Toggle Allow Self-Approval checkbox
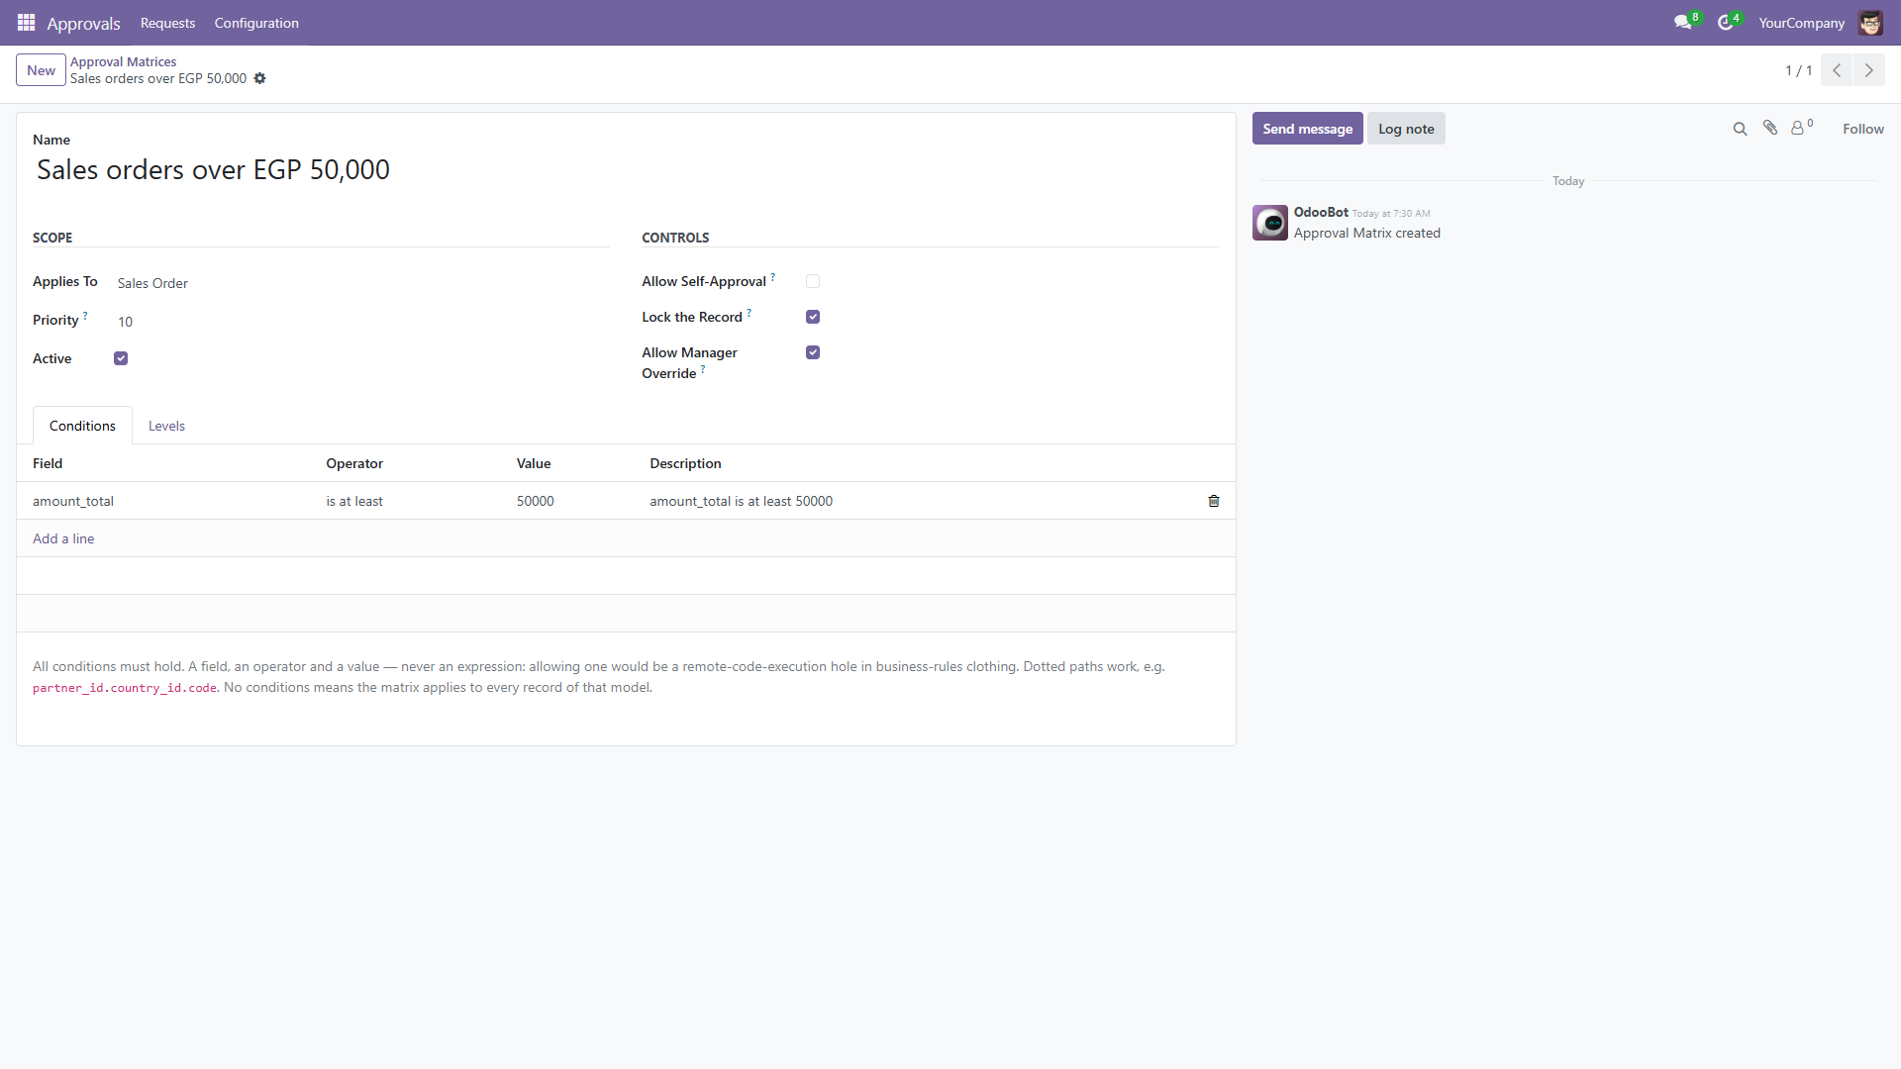 [x=813, y=281]
